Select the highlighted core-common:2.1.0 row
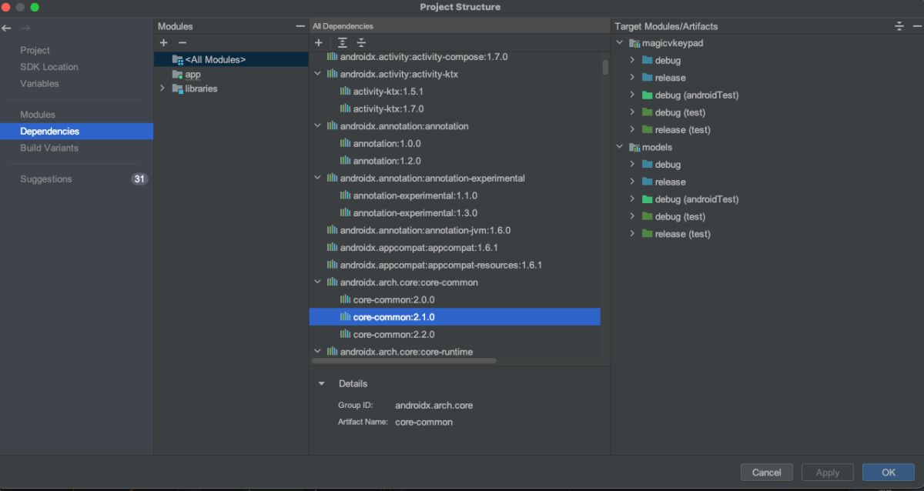 pos(454,316)
